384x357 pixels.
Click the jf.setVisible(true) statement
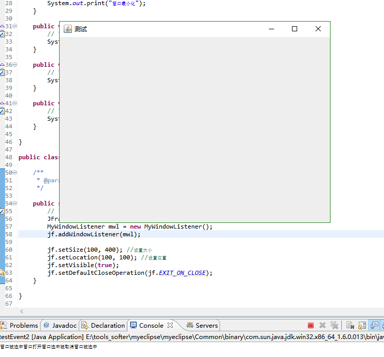[x=83, y=265]
